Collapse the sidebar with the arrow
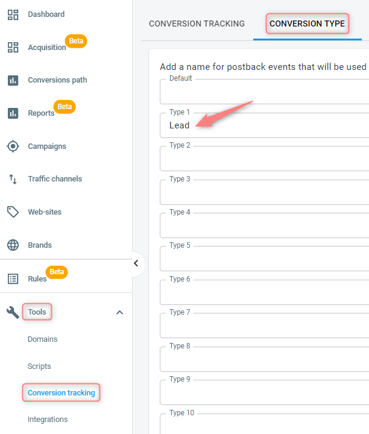This screenshot has width=369, height=434. tap(136, 263)
